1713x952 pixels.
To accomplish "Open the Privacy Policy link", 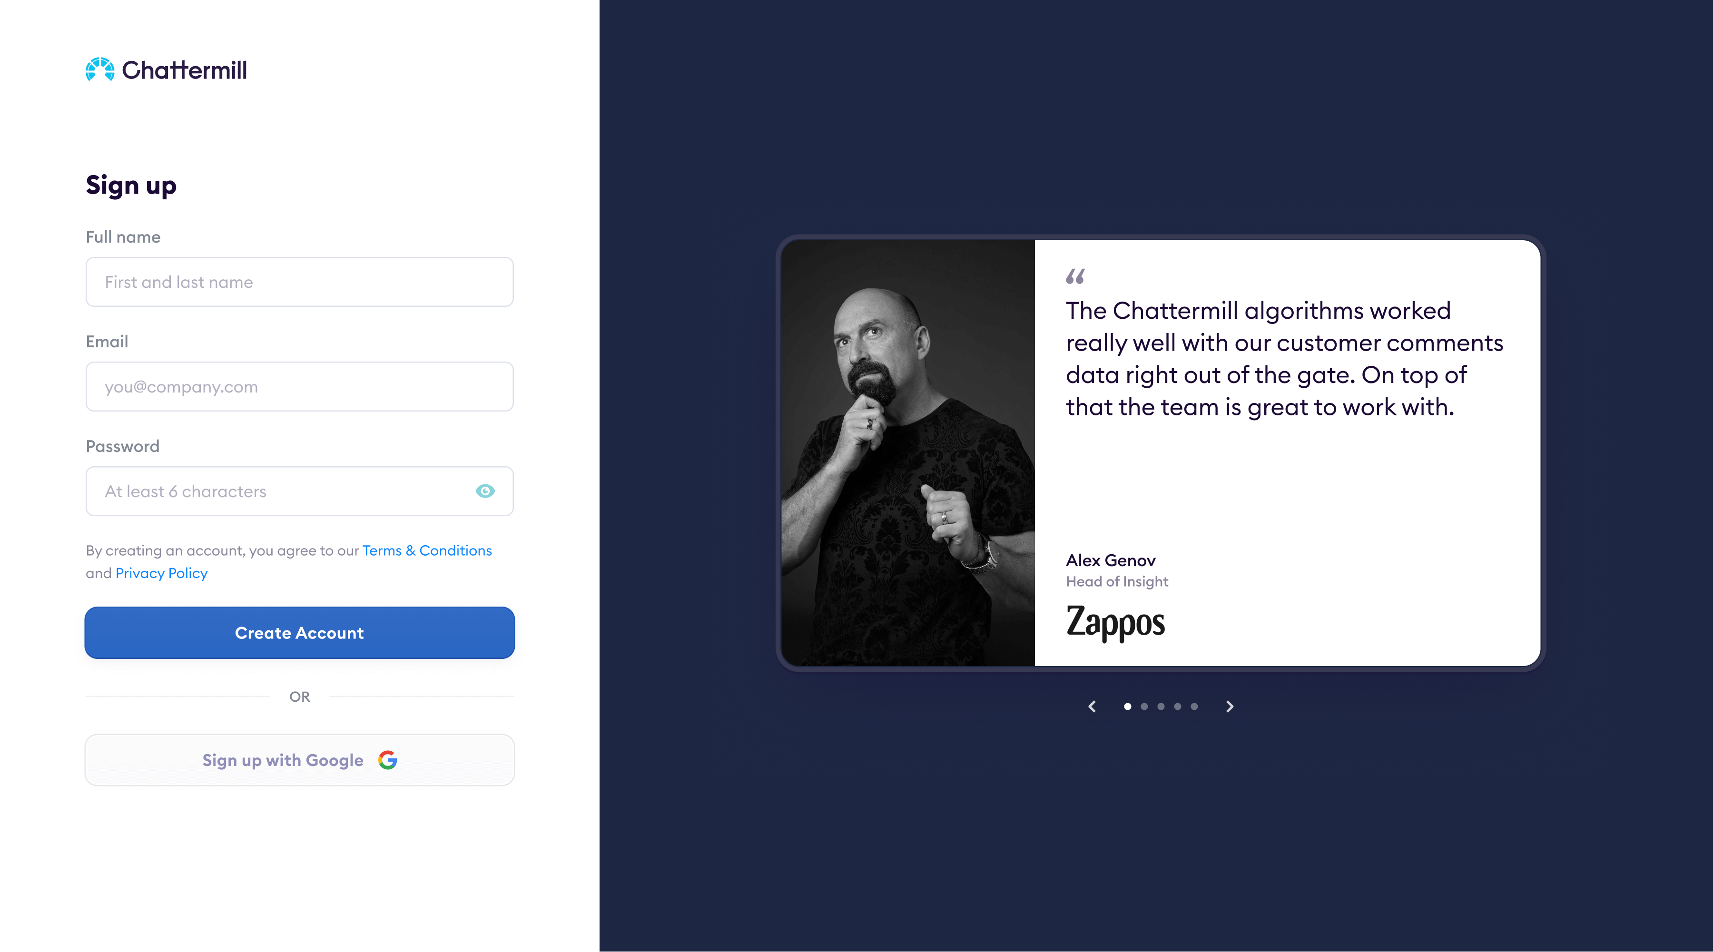I will point(161,572).
